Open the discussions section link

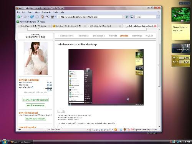coord(66,36)
